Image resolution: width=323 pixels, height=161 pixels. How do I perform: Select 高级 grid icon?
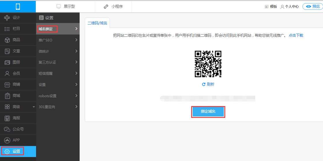point(7,107)
